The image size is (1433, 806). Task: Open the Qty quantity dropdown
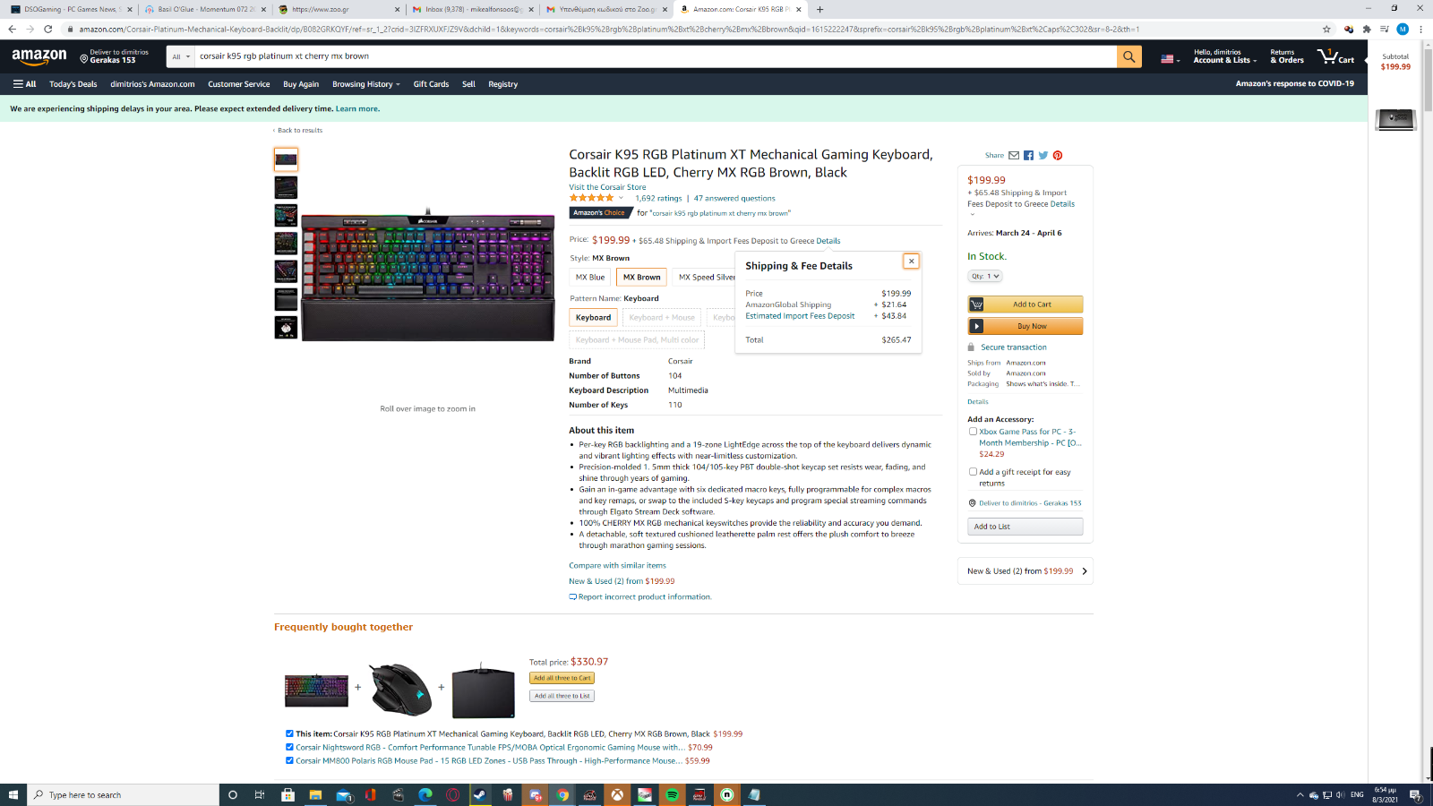985,276
